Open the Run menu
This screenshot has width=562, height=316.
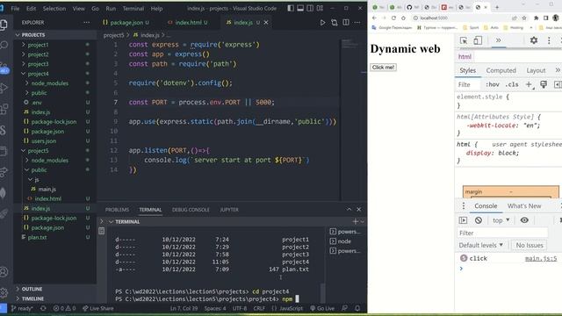111,8
